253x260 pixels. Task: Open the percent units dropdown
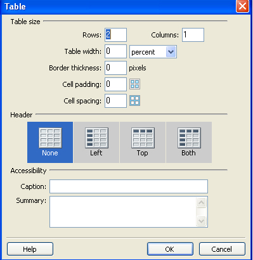pos(153,51)
